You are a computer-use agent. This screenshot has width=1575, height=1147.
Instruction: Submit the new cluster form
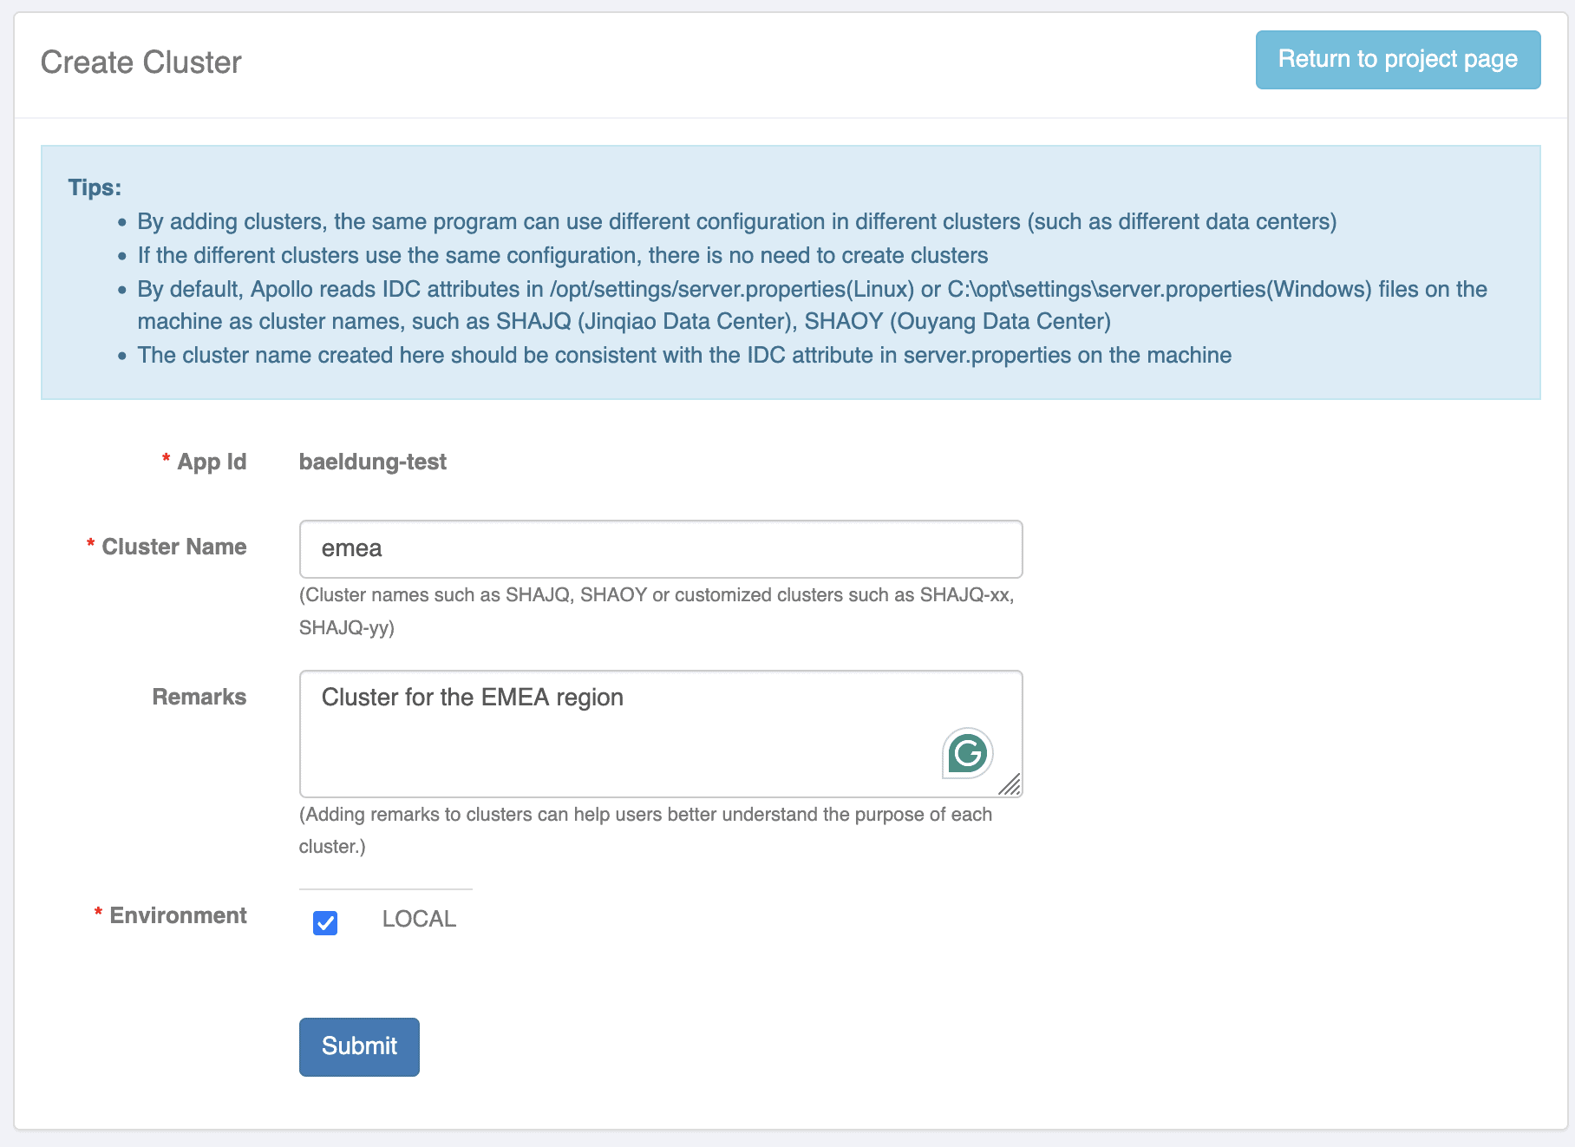coord(359,1046)
